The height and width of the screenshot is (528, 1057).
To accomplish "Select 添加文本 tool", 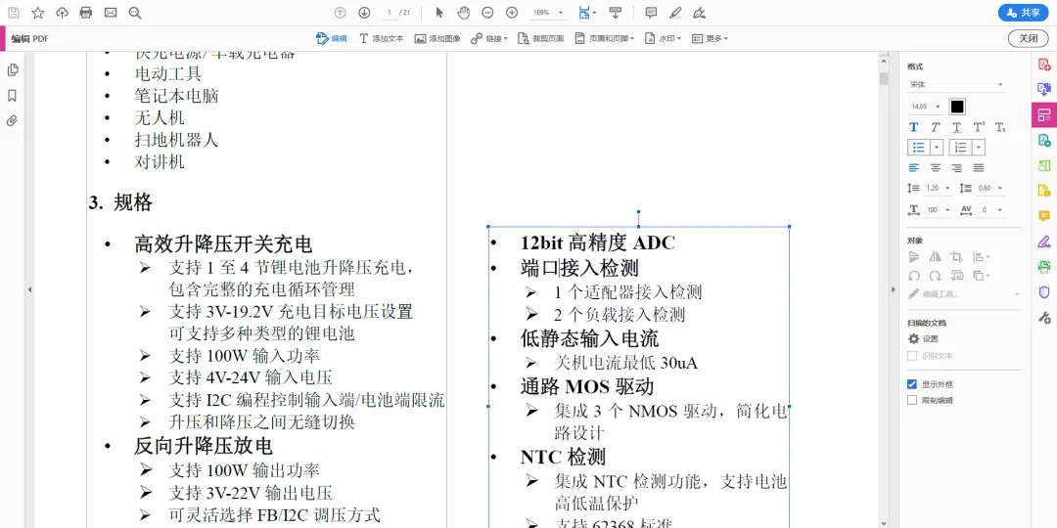I will click(381, 38).
